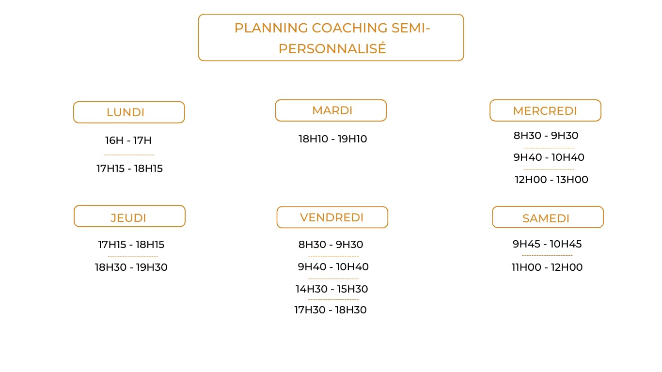662x372 pixels.
Task: Click Friday's 14H30 - 15H30 slot
Action: click(332, 289)
